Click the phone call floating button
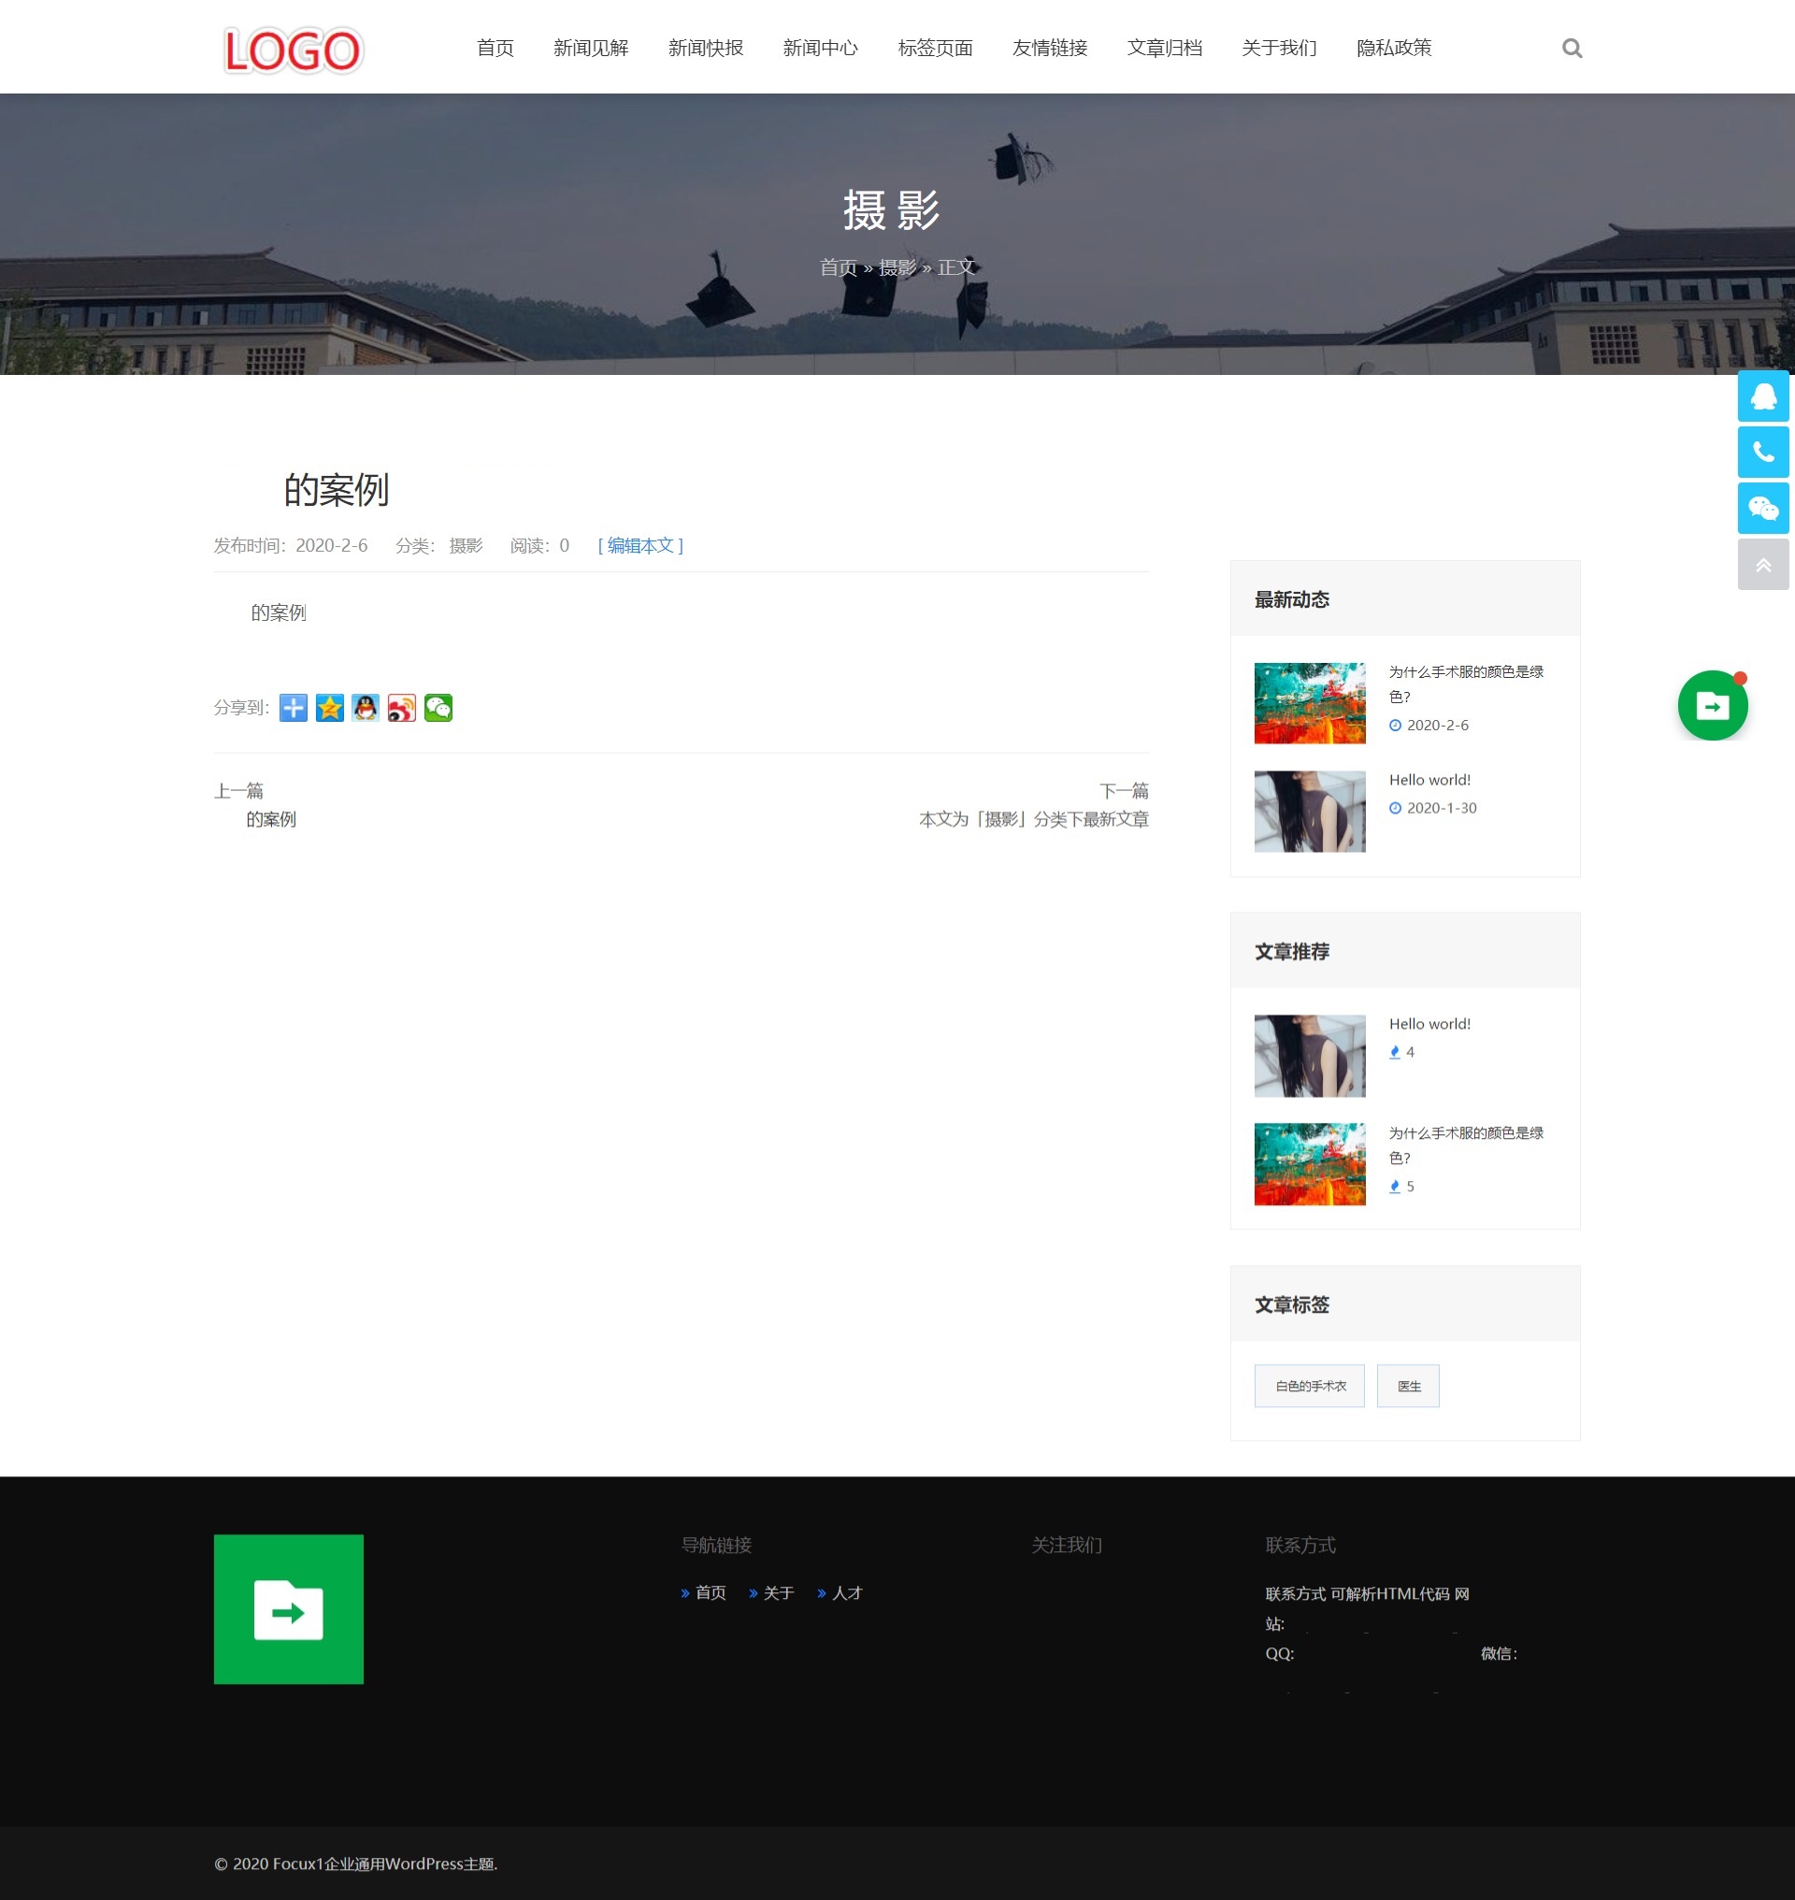 point(1762,452)
